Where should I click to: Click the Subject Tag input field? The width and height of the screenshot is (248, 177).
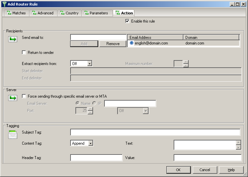click(x=155, y=132)
